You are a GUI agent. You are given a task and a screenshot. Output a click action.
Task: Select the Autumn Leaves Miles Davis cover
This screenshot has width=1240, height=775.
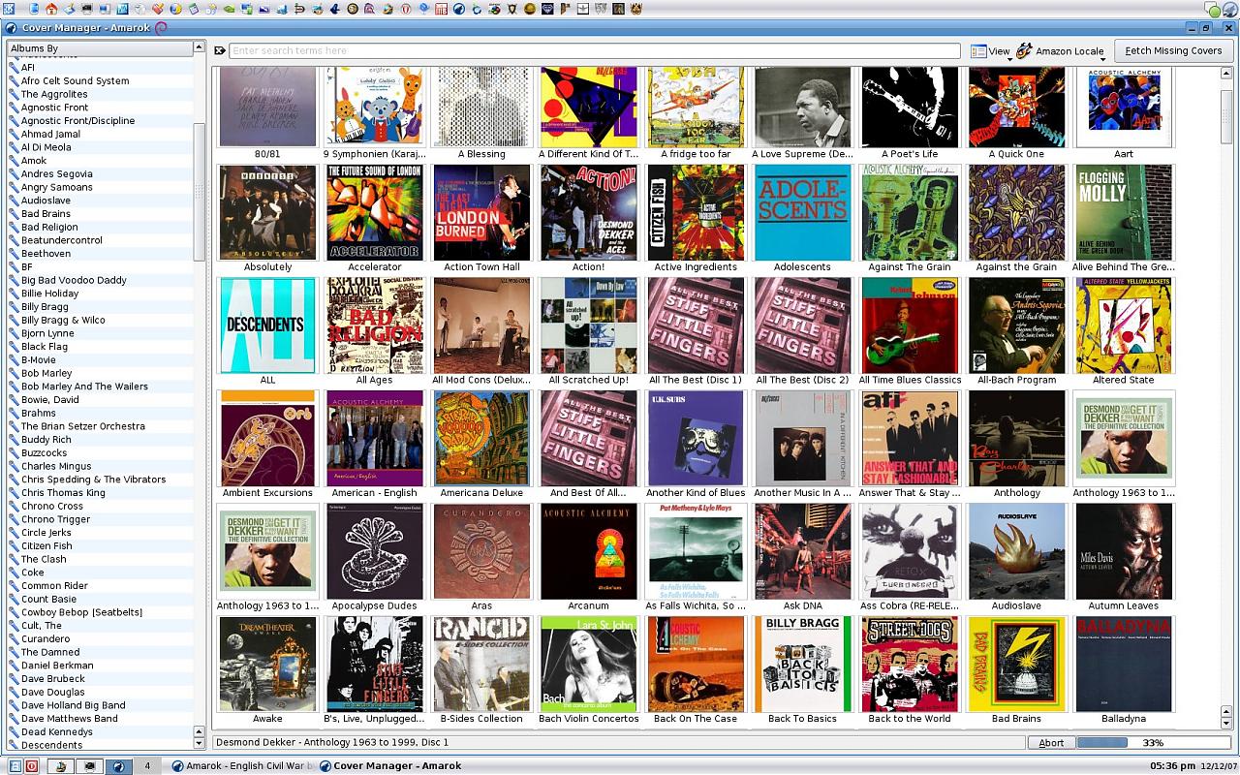(1124, 551)
